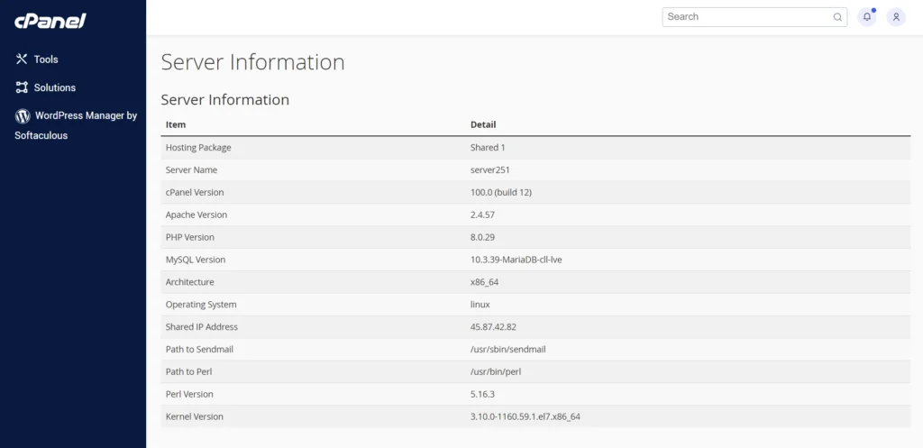Image resolution: width=923 pixels, height=448 pixels.
Task: Click the PHP Version value 8.0.29
Action: [x=482, y=237]
